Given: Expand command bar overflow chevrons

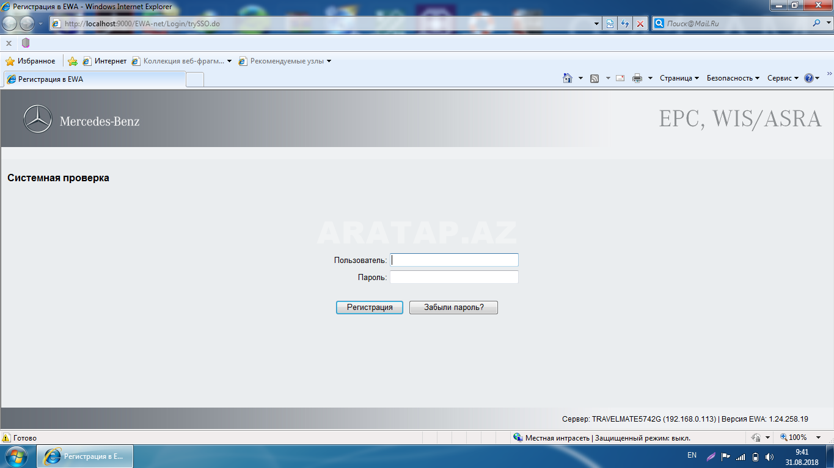Looking at the screenshot, I should 829,73.
